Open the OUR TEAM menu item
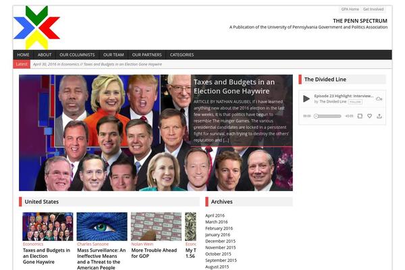The width and height of the screenshot is (405, 270). [113, 55]
